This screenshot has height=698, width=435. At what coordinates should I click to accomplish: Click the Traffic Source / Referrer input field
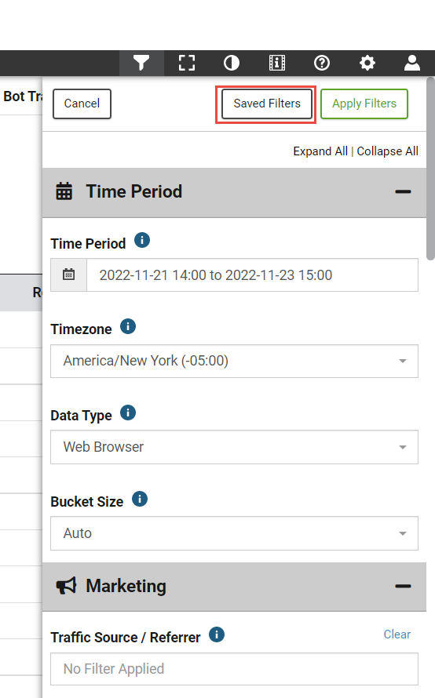tap(235, 669)
